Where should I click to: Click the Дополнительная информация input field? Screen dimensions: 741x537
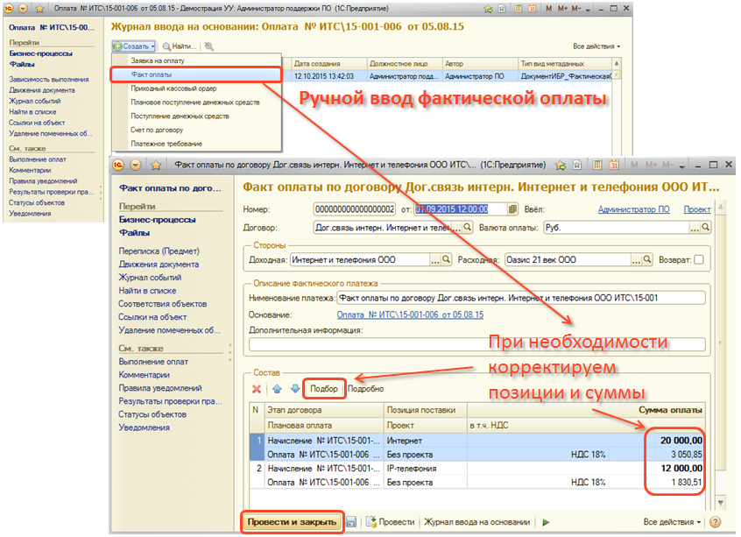click(x=477, y=344)
